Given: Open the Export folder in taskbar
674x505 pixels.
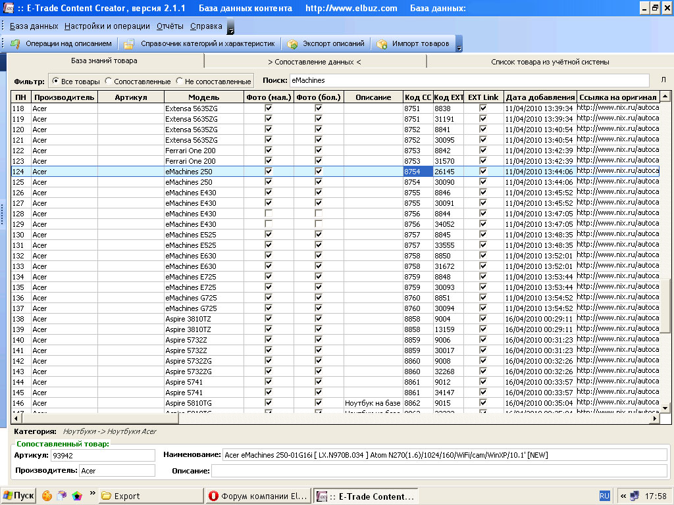Looking at the screenshot, I should (151, 496).
